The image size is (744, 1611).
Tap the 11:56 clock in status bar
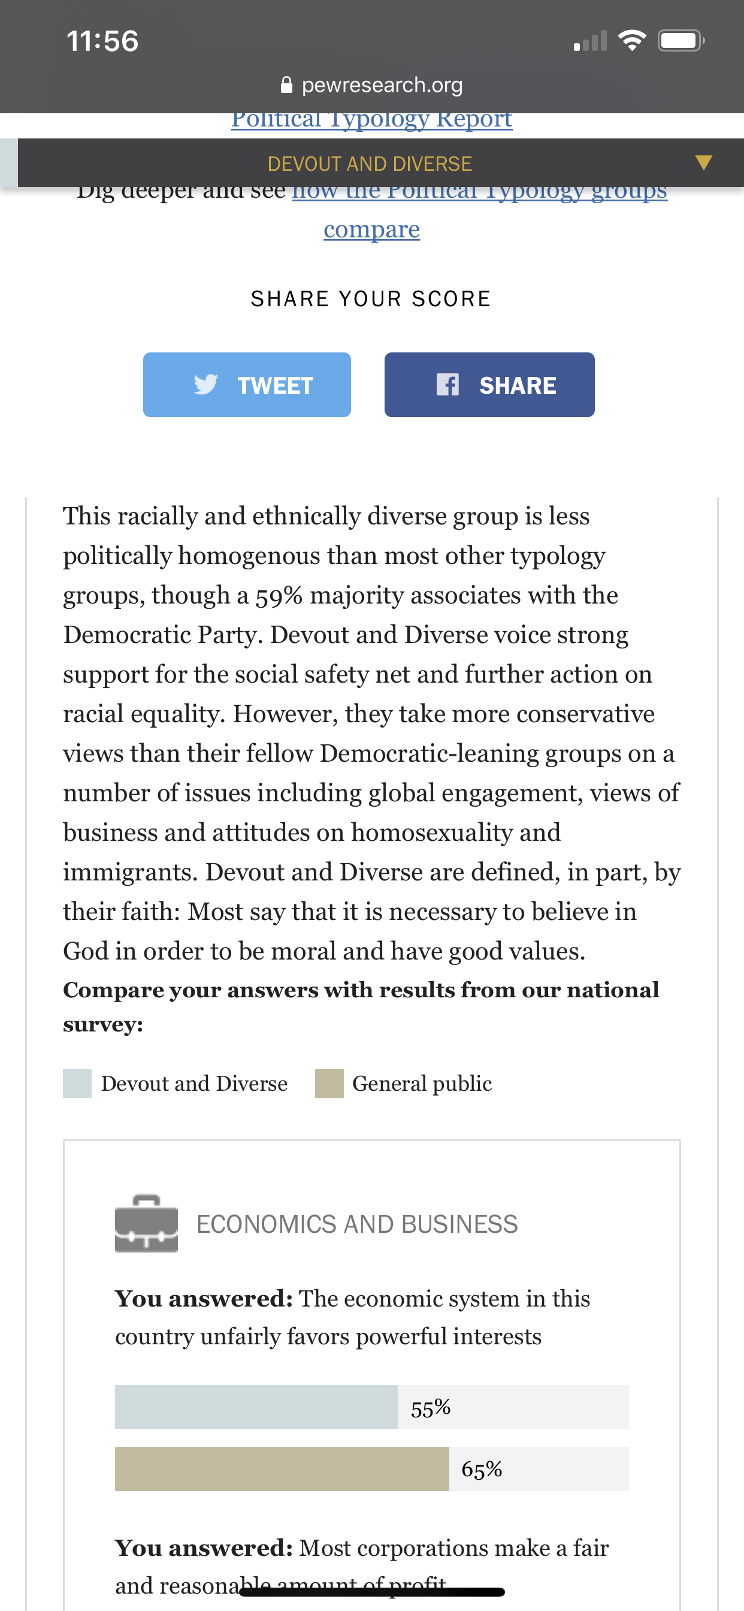click(x=102, y=41)
